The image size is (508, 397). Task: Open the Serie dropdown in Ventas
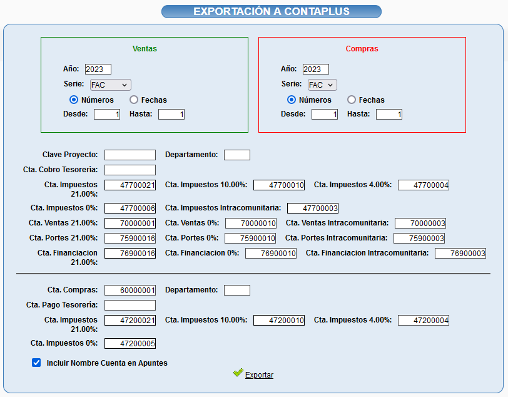pos(111,85)
